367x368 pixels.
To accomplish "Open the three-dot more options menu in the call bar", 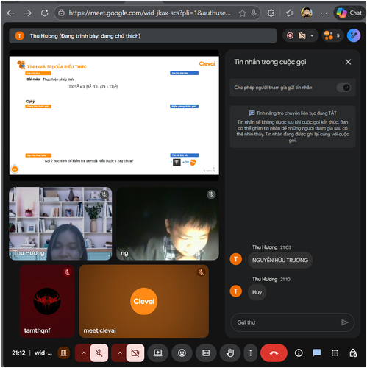I will click(250, 353).
